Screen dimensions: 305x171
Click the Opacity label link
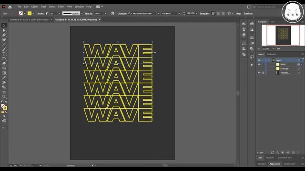point(89,13)
